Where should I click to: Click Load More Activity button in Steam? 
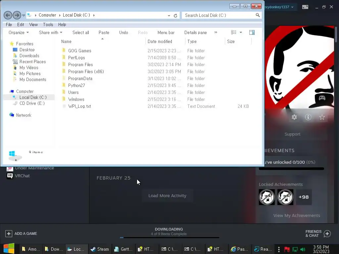pyautogui.click(x=167, y=196)
